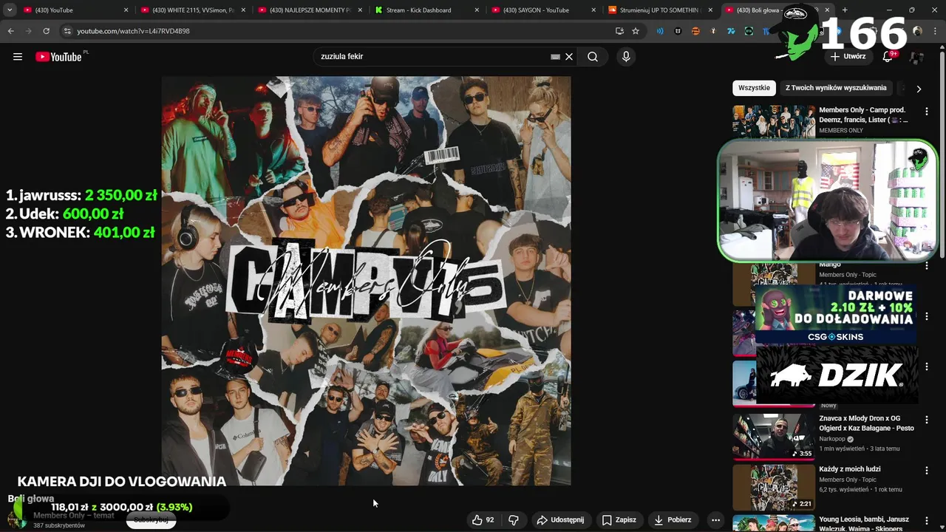This screenshot has height=532, width=946.
Task: Reload the page with refresh icon
Action: (46, 31)
